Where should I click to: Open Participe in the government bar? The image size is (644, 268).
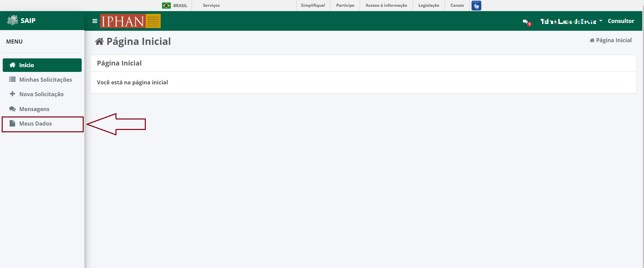[x=345, y=5]
